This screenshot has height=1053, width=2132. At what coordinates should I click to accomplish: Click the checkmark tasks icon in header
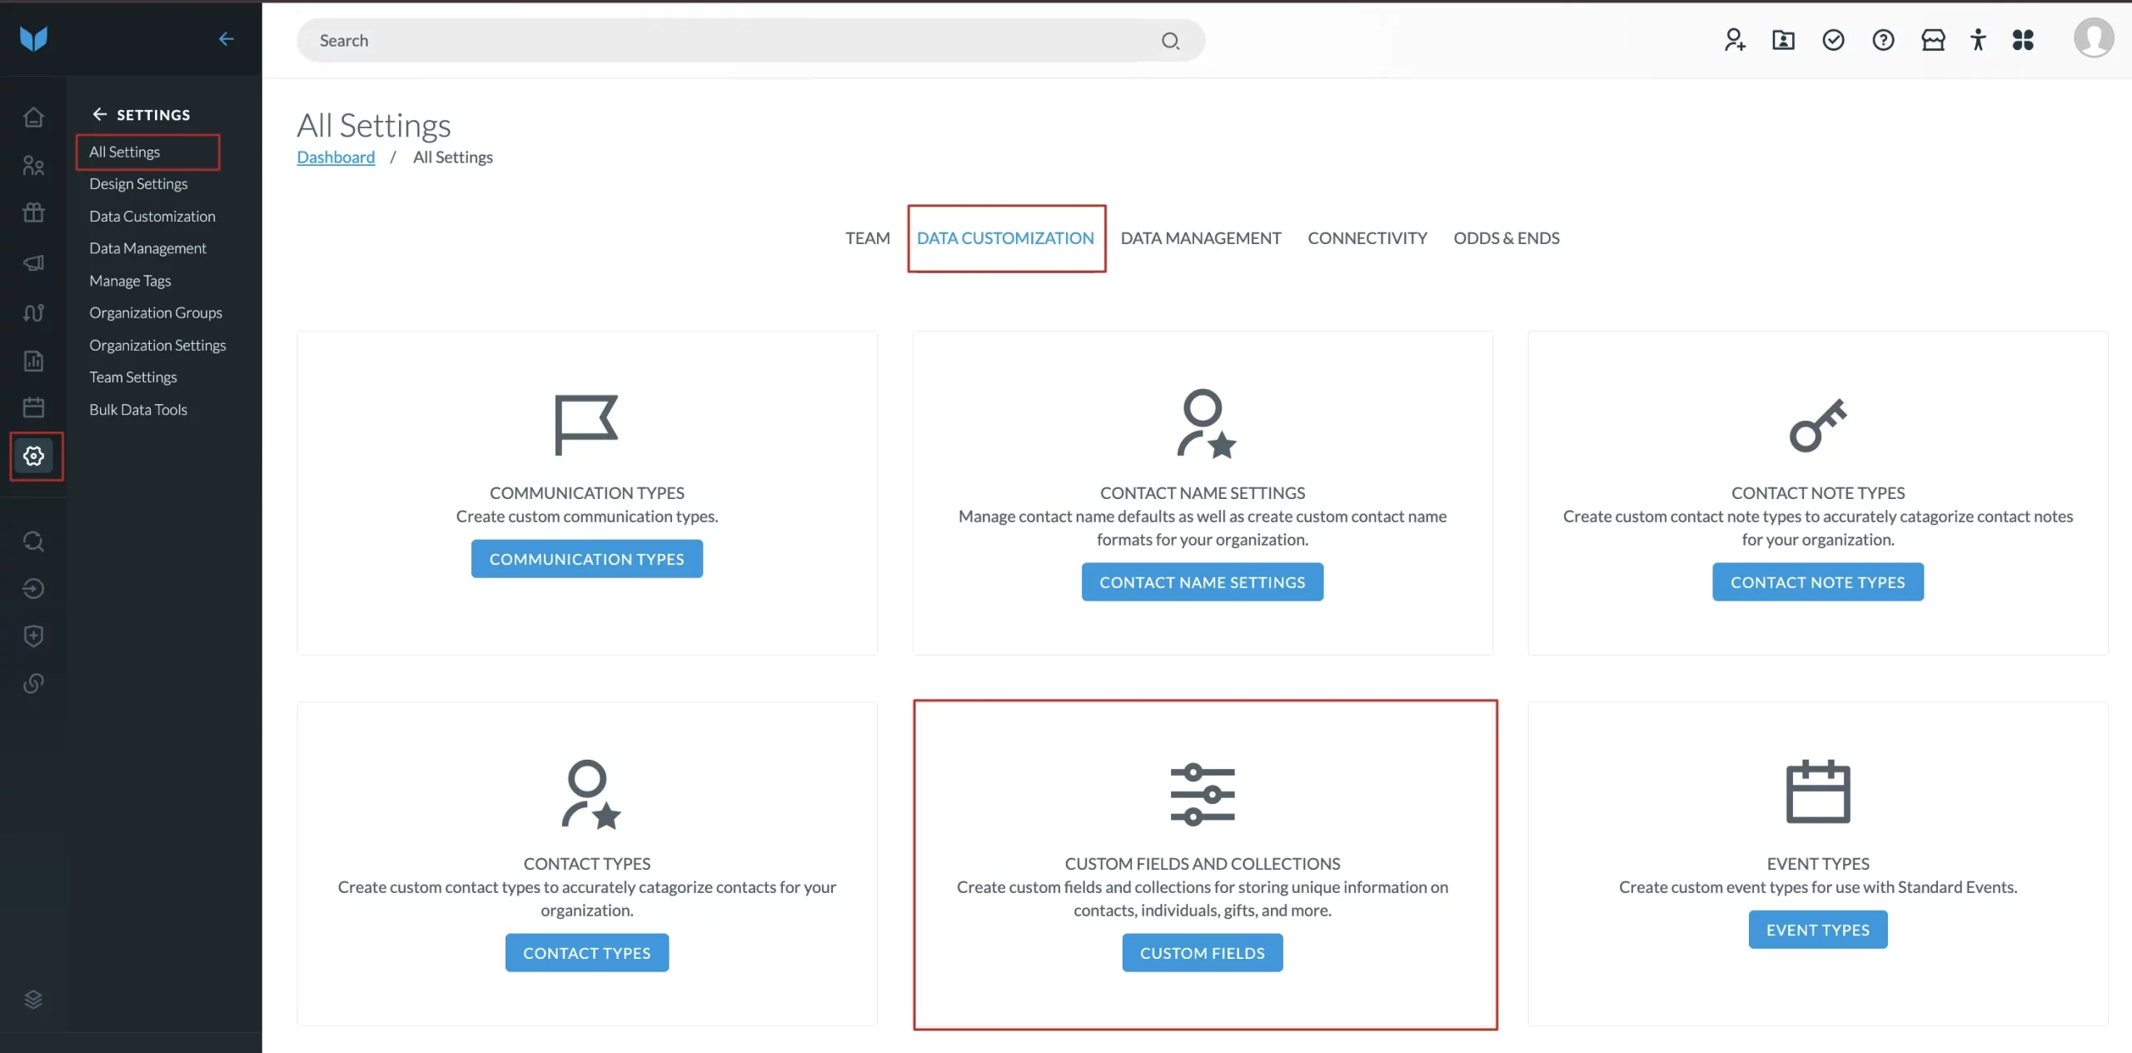(x=1833, y=40)
